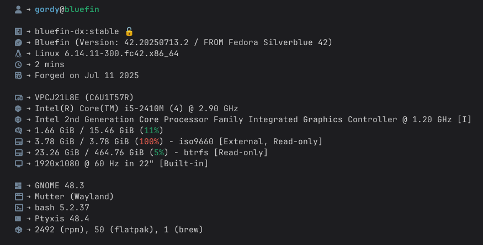Click the calendar icon beside Forged on
Viewport: 483px width, 245px height.
point(18,75)
